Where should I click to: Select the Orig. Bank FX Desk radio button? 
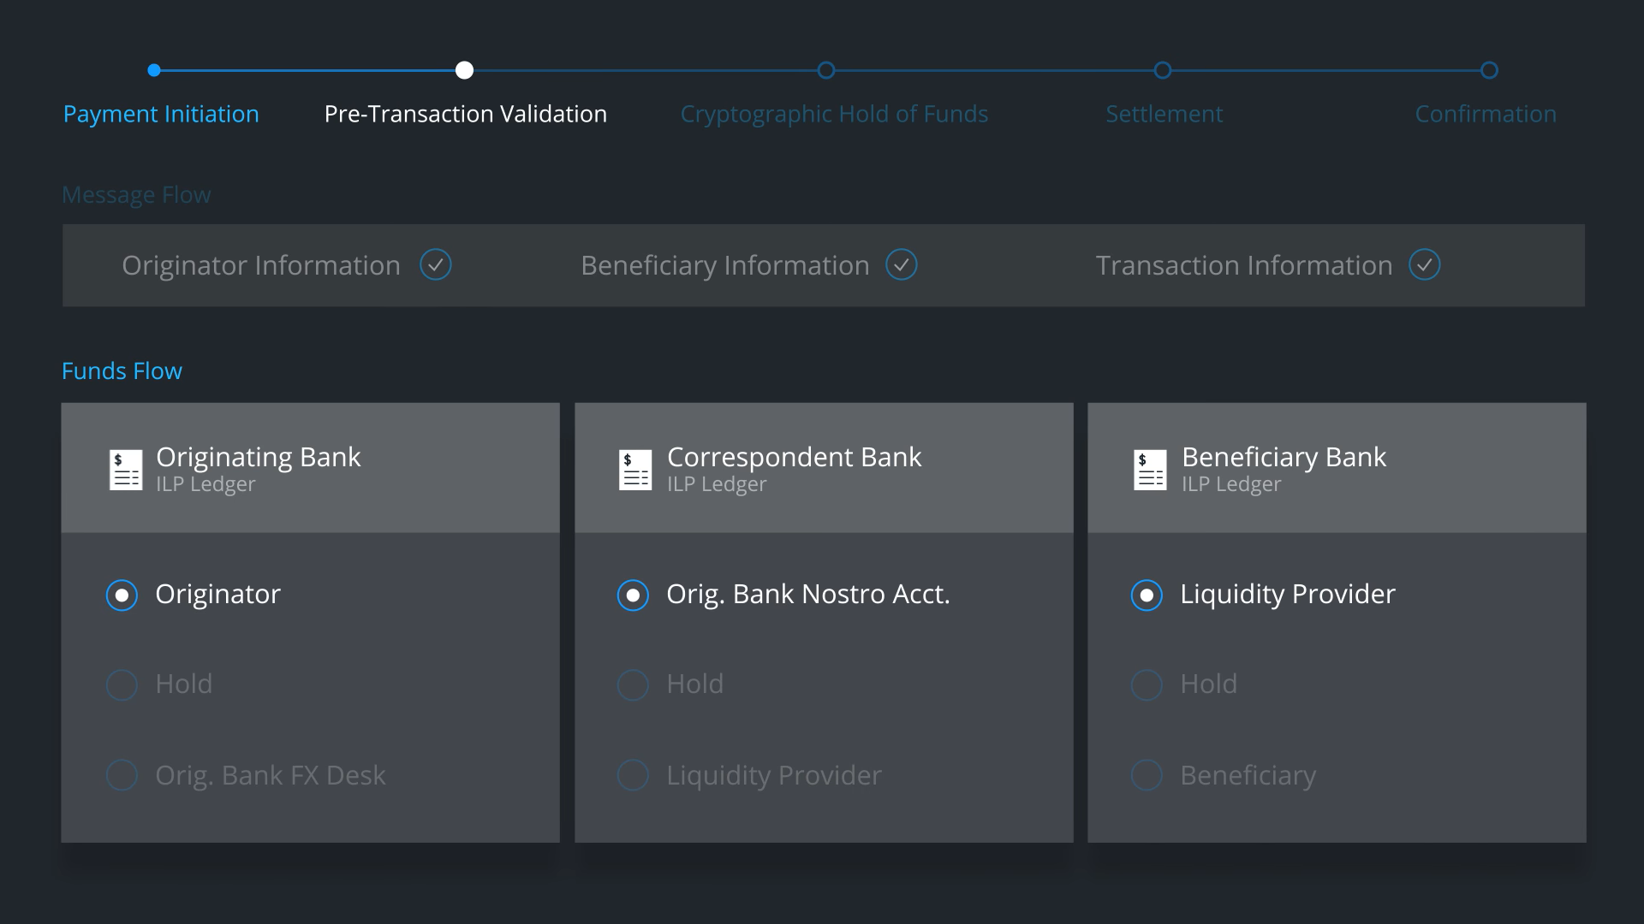pyautogui.click(x=122, y=775)
